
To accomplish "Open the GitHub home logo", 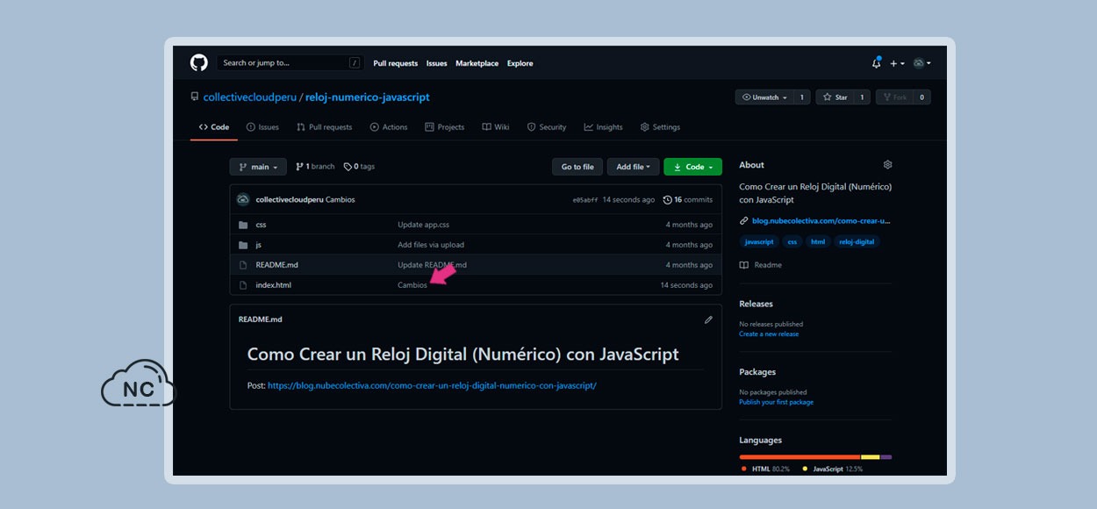I will 199,63.
